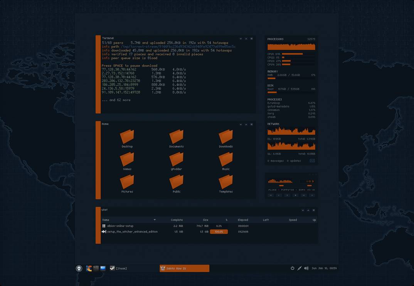Click the eject button in music player
This screenshot has height=286, width=414.
(x=312, y=195)
